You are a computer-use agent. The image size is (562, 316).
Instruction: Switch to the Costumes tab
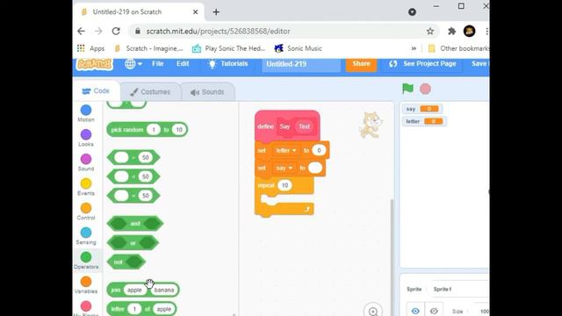pos(150,92)
